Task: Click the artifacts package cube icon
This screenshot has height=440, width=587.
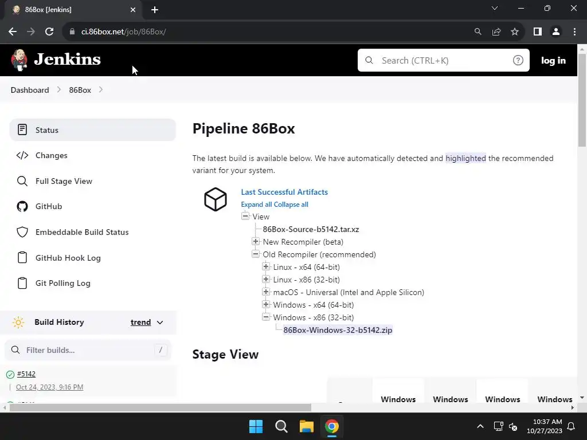Action: (x=216, y=199)
